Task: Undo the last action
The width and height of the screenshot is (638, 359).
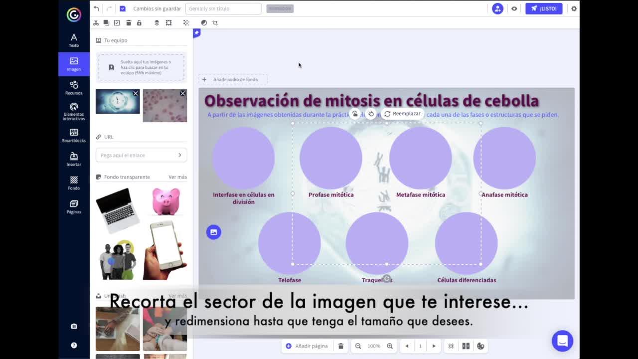Action: point(96,8)
